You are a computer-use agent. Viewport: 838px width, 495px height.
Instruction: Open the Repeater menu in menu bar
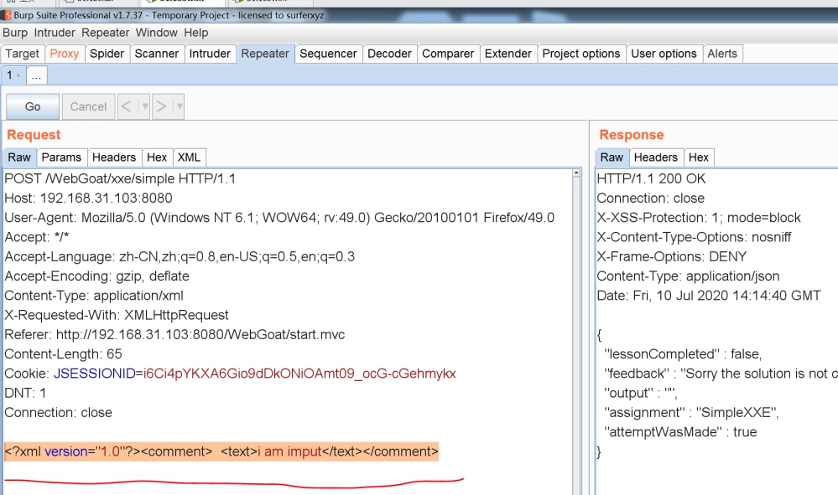click(x=106, y=33)
